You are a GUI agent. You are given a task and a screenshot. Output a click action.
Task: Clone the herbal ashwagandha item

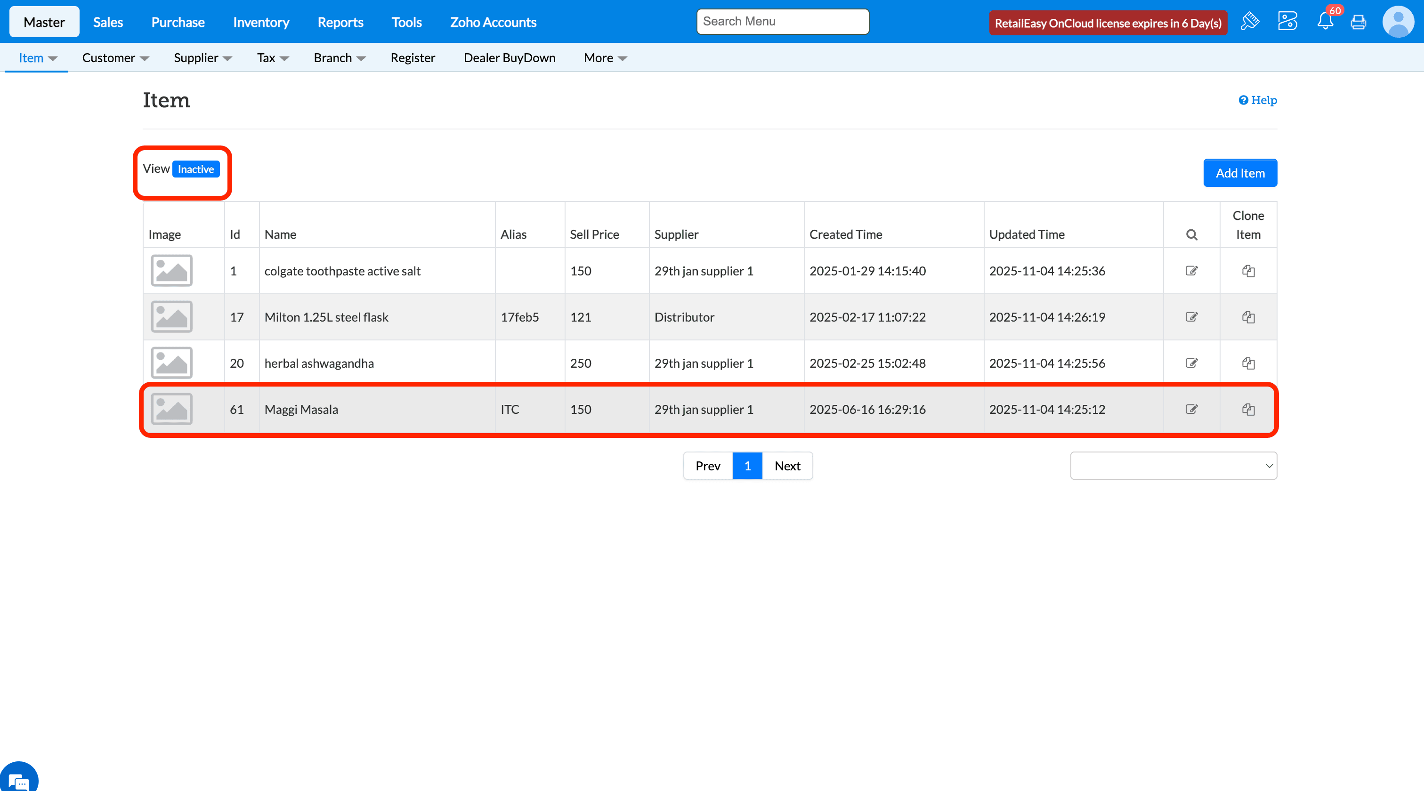pos(1248,363)
